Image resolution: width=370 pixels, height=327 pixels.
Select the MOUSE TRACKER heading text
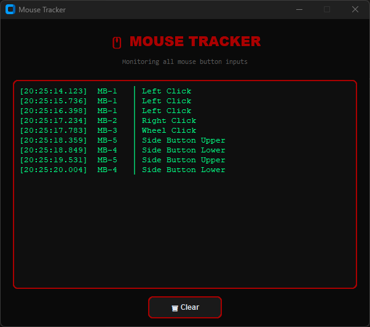tap(195, 41)
